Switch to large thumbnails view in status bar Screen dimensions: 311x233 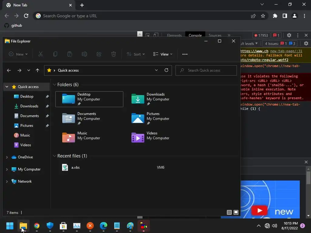coord(236,212)
